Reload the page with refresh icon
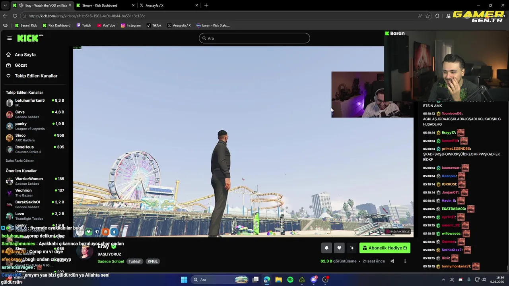 tap(15, 16)
